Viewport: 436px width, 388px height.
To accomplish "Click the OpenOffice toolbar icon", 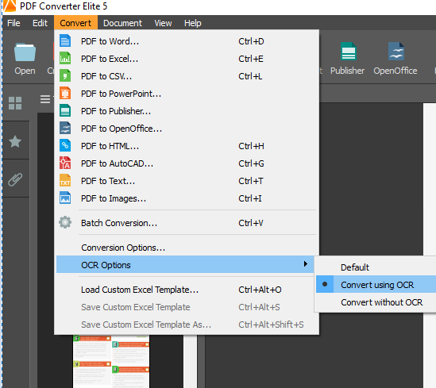I will (x=396, y=52).
